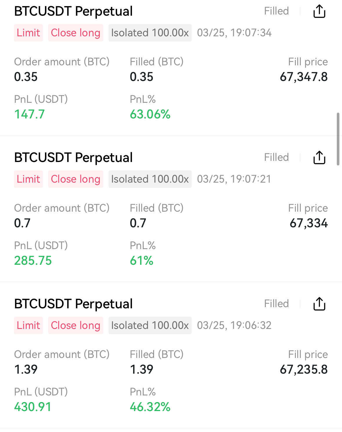The height and width of the screenshot is (432, 342).
Task: Click Filled status of the 19:06:32 order
Action: click(276, 304)
